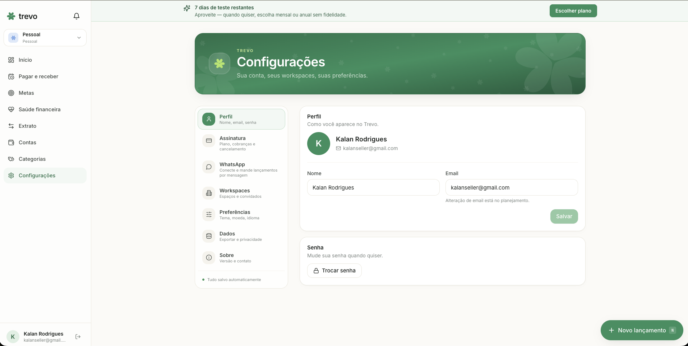Switch to the Dados settings tab

pyautogui.click(x=241, y=236)
